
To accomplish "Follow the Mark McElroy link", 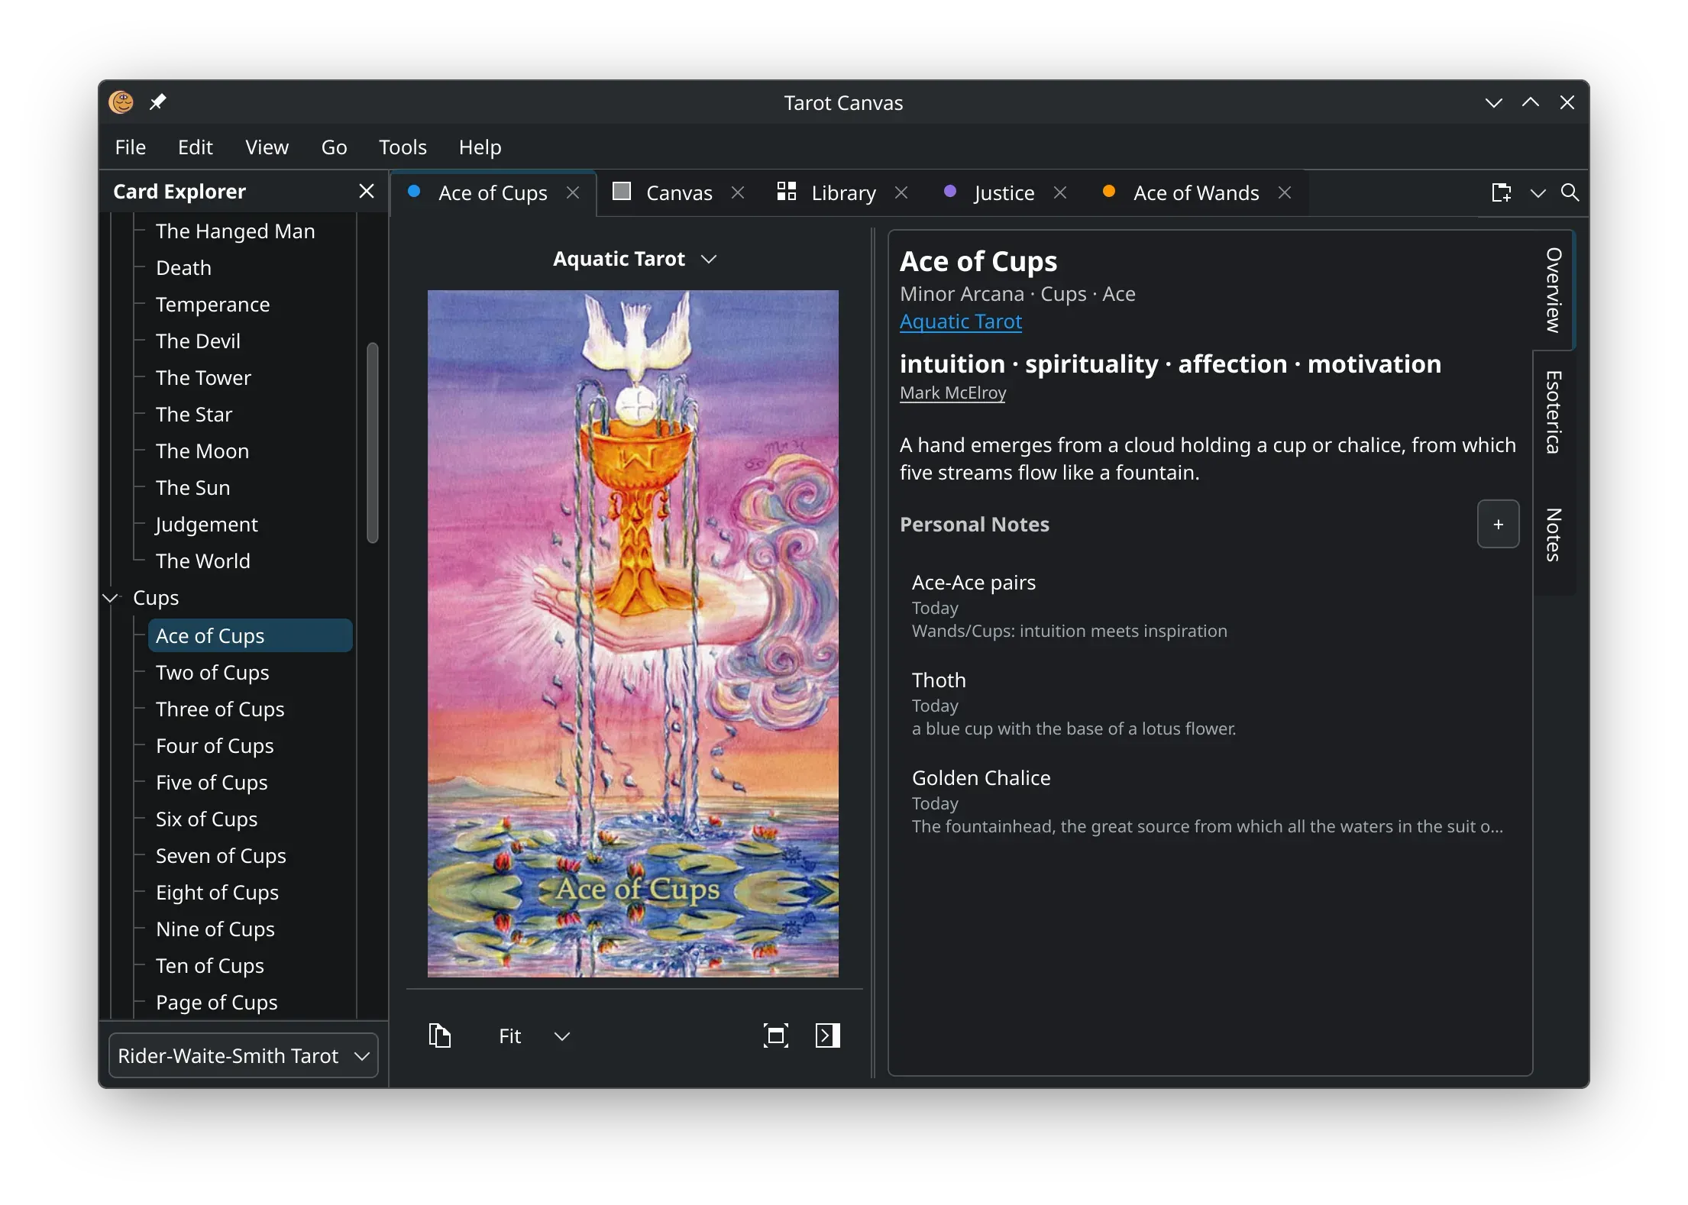I will tap(952, 393).
